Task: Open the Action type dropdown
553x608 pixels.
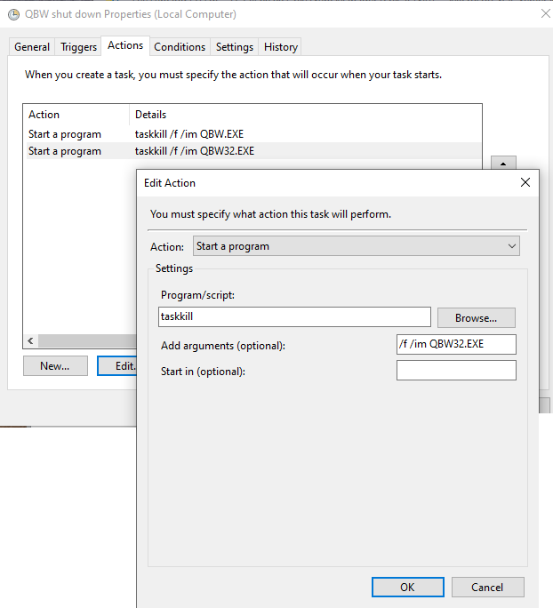Action: [x=357, y=246]
